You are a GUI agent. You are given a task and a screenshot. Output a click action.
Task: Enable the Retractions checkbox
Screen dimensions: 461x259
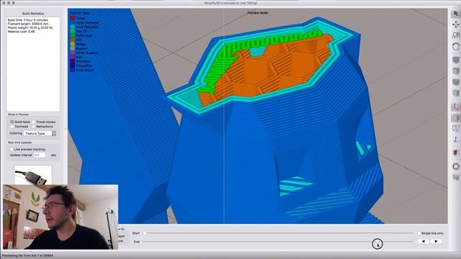pos(34,127)
